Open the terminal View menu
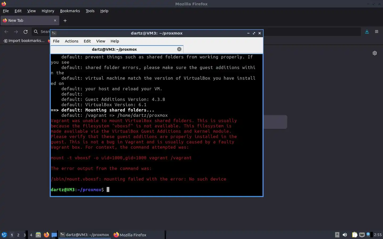The image size is (383, 239). pos(101,41)
